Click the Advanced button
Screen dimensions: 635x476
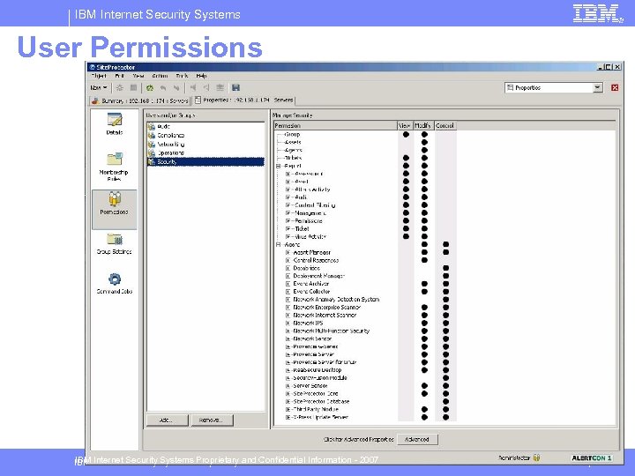point(417,439)
